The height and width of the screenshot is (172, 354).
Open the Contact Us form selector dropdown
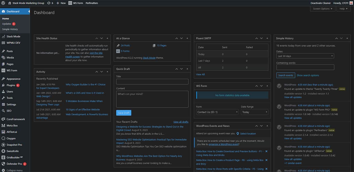(217, 112)
